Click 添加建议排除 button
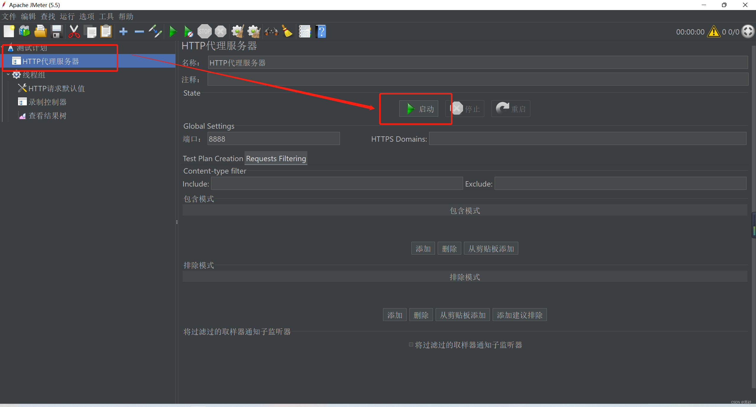756x407 pixels. pyautogui.click(x=519, y=315)
